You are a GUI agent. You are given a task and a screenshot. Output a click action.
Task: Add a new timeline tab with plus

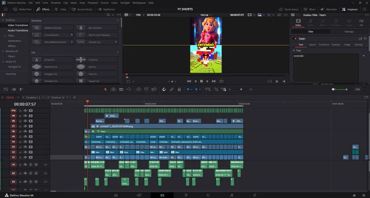[x=75, y=97]
